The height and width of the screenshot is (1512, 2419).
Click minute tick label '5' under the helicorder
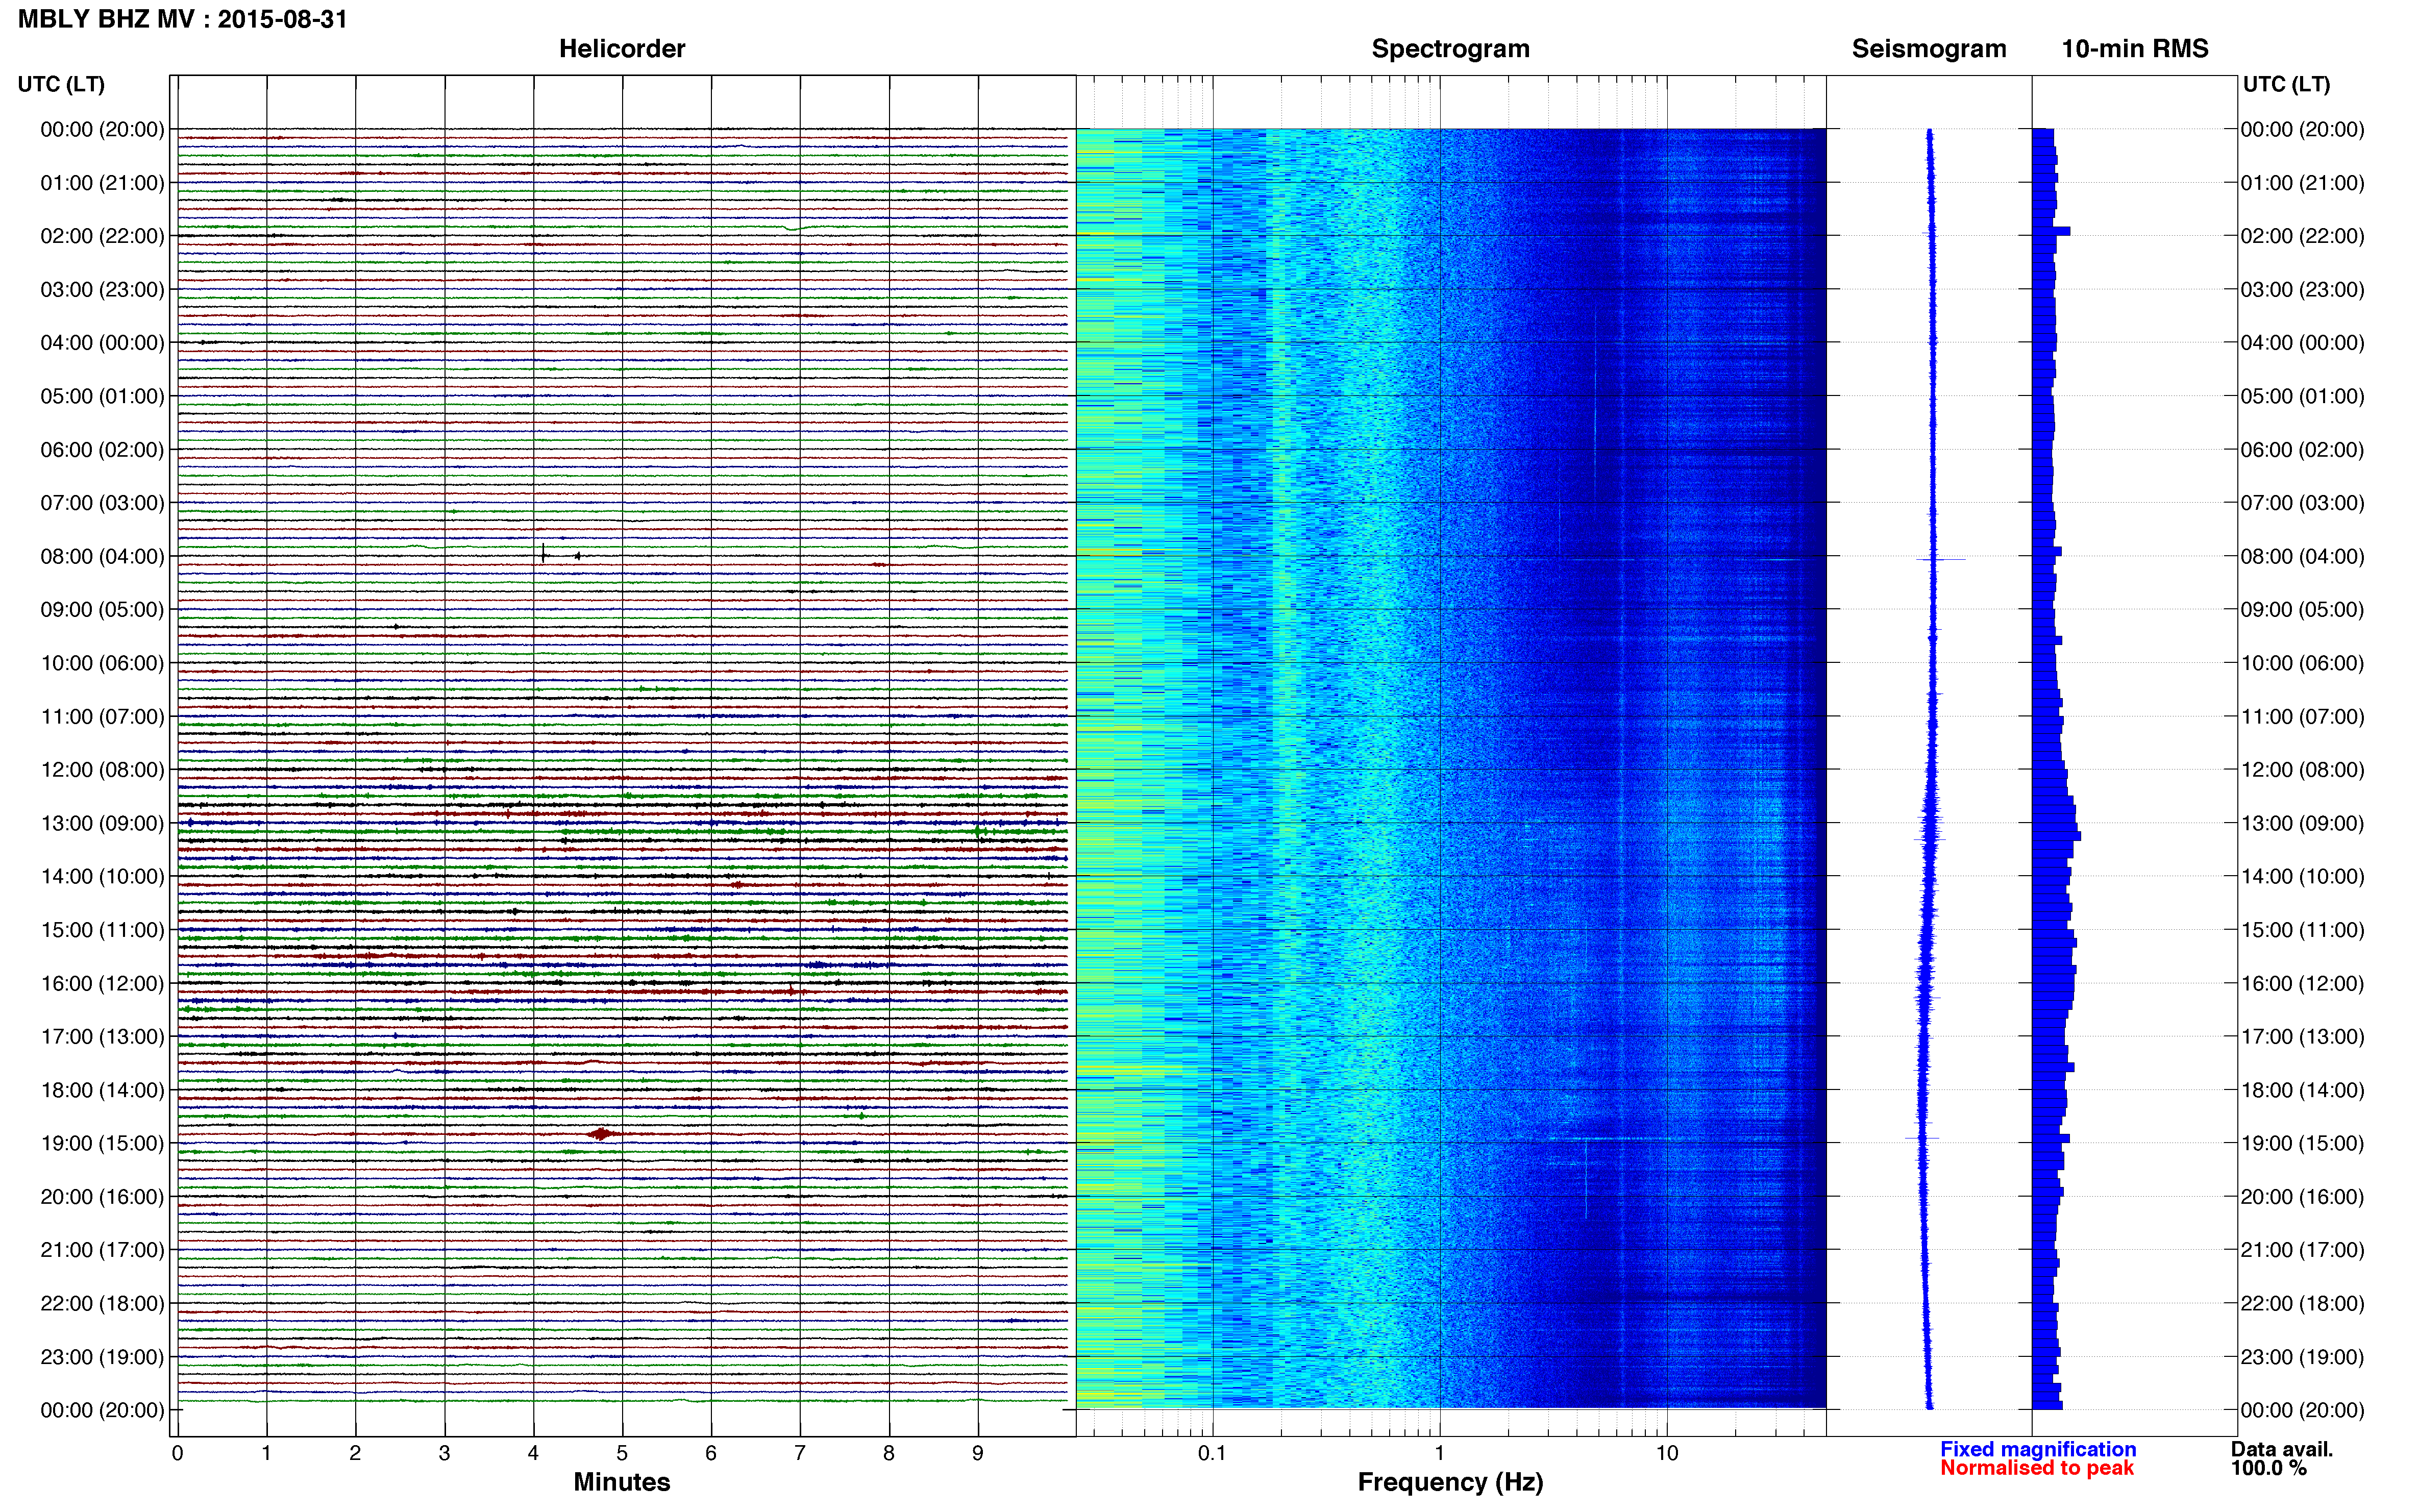622,1453
